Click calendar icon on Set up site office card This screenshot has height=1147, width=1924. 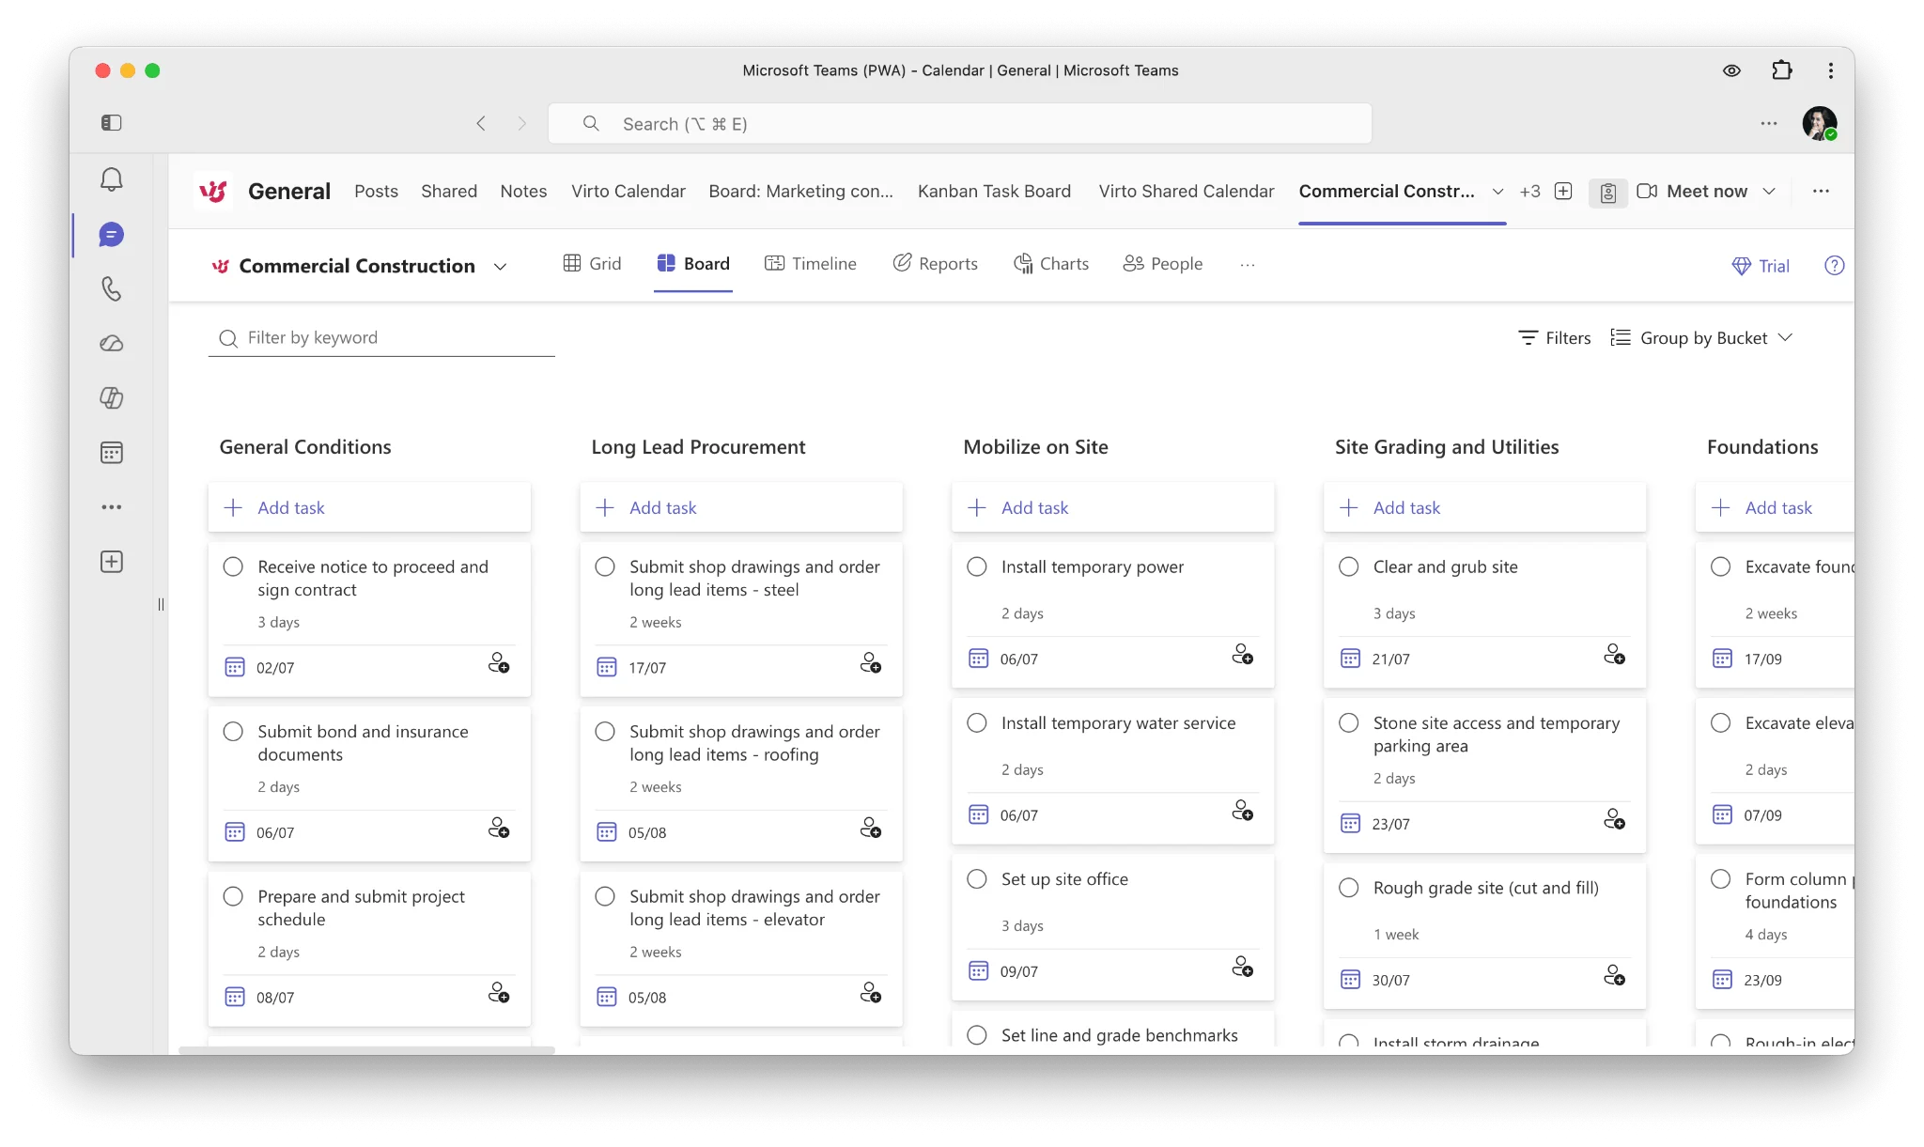(978, 971)
